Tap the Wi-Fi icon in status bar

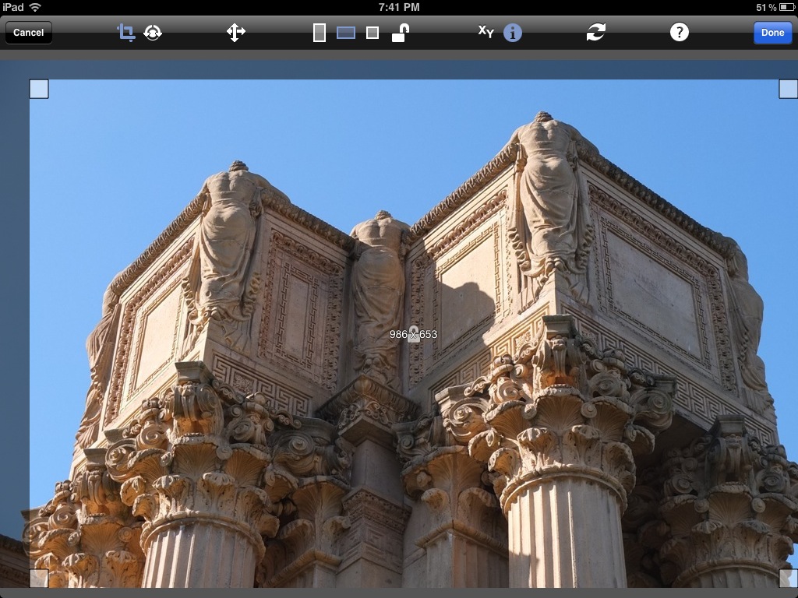(35, 7)
